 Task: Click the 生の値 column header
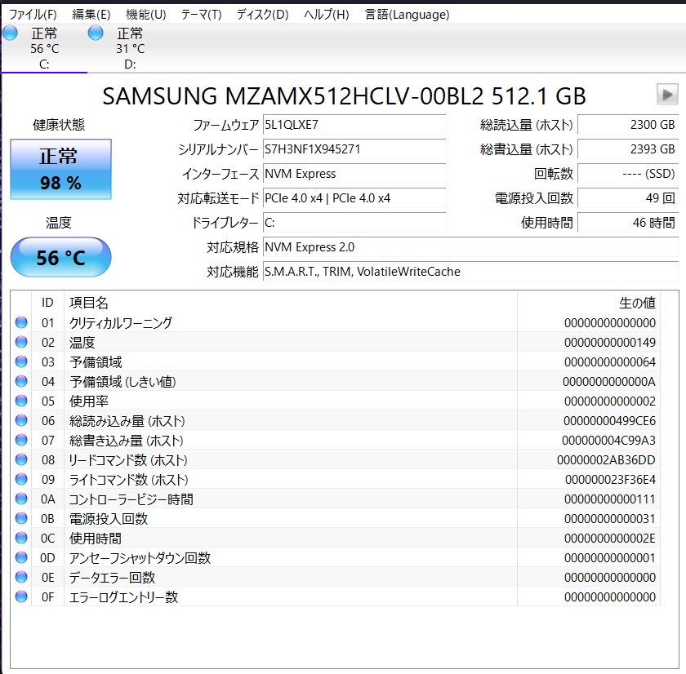pyautogui.click(x=589, y=303)
